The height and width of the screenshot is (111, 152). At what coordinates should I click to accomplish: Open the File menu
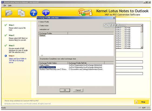(5, 5)
